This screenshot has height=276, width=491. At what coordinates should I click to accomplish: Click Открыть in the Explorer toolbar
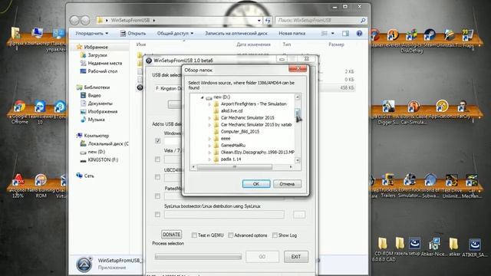[133, 33]
